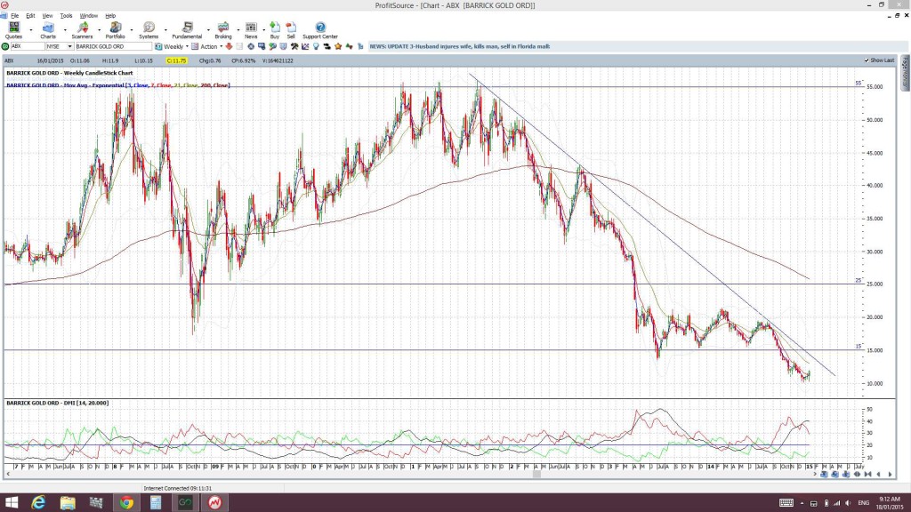Open the Windows Start button

(x=11, y=503)
